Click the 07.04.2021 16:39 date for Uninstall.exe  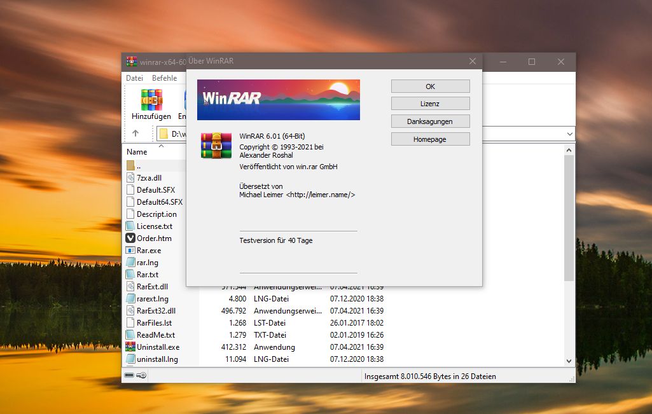(x=357, y=347)
